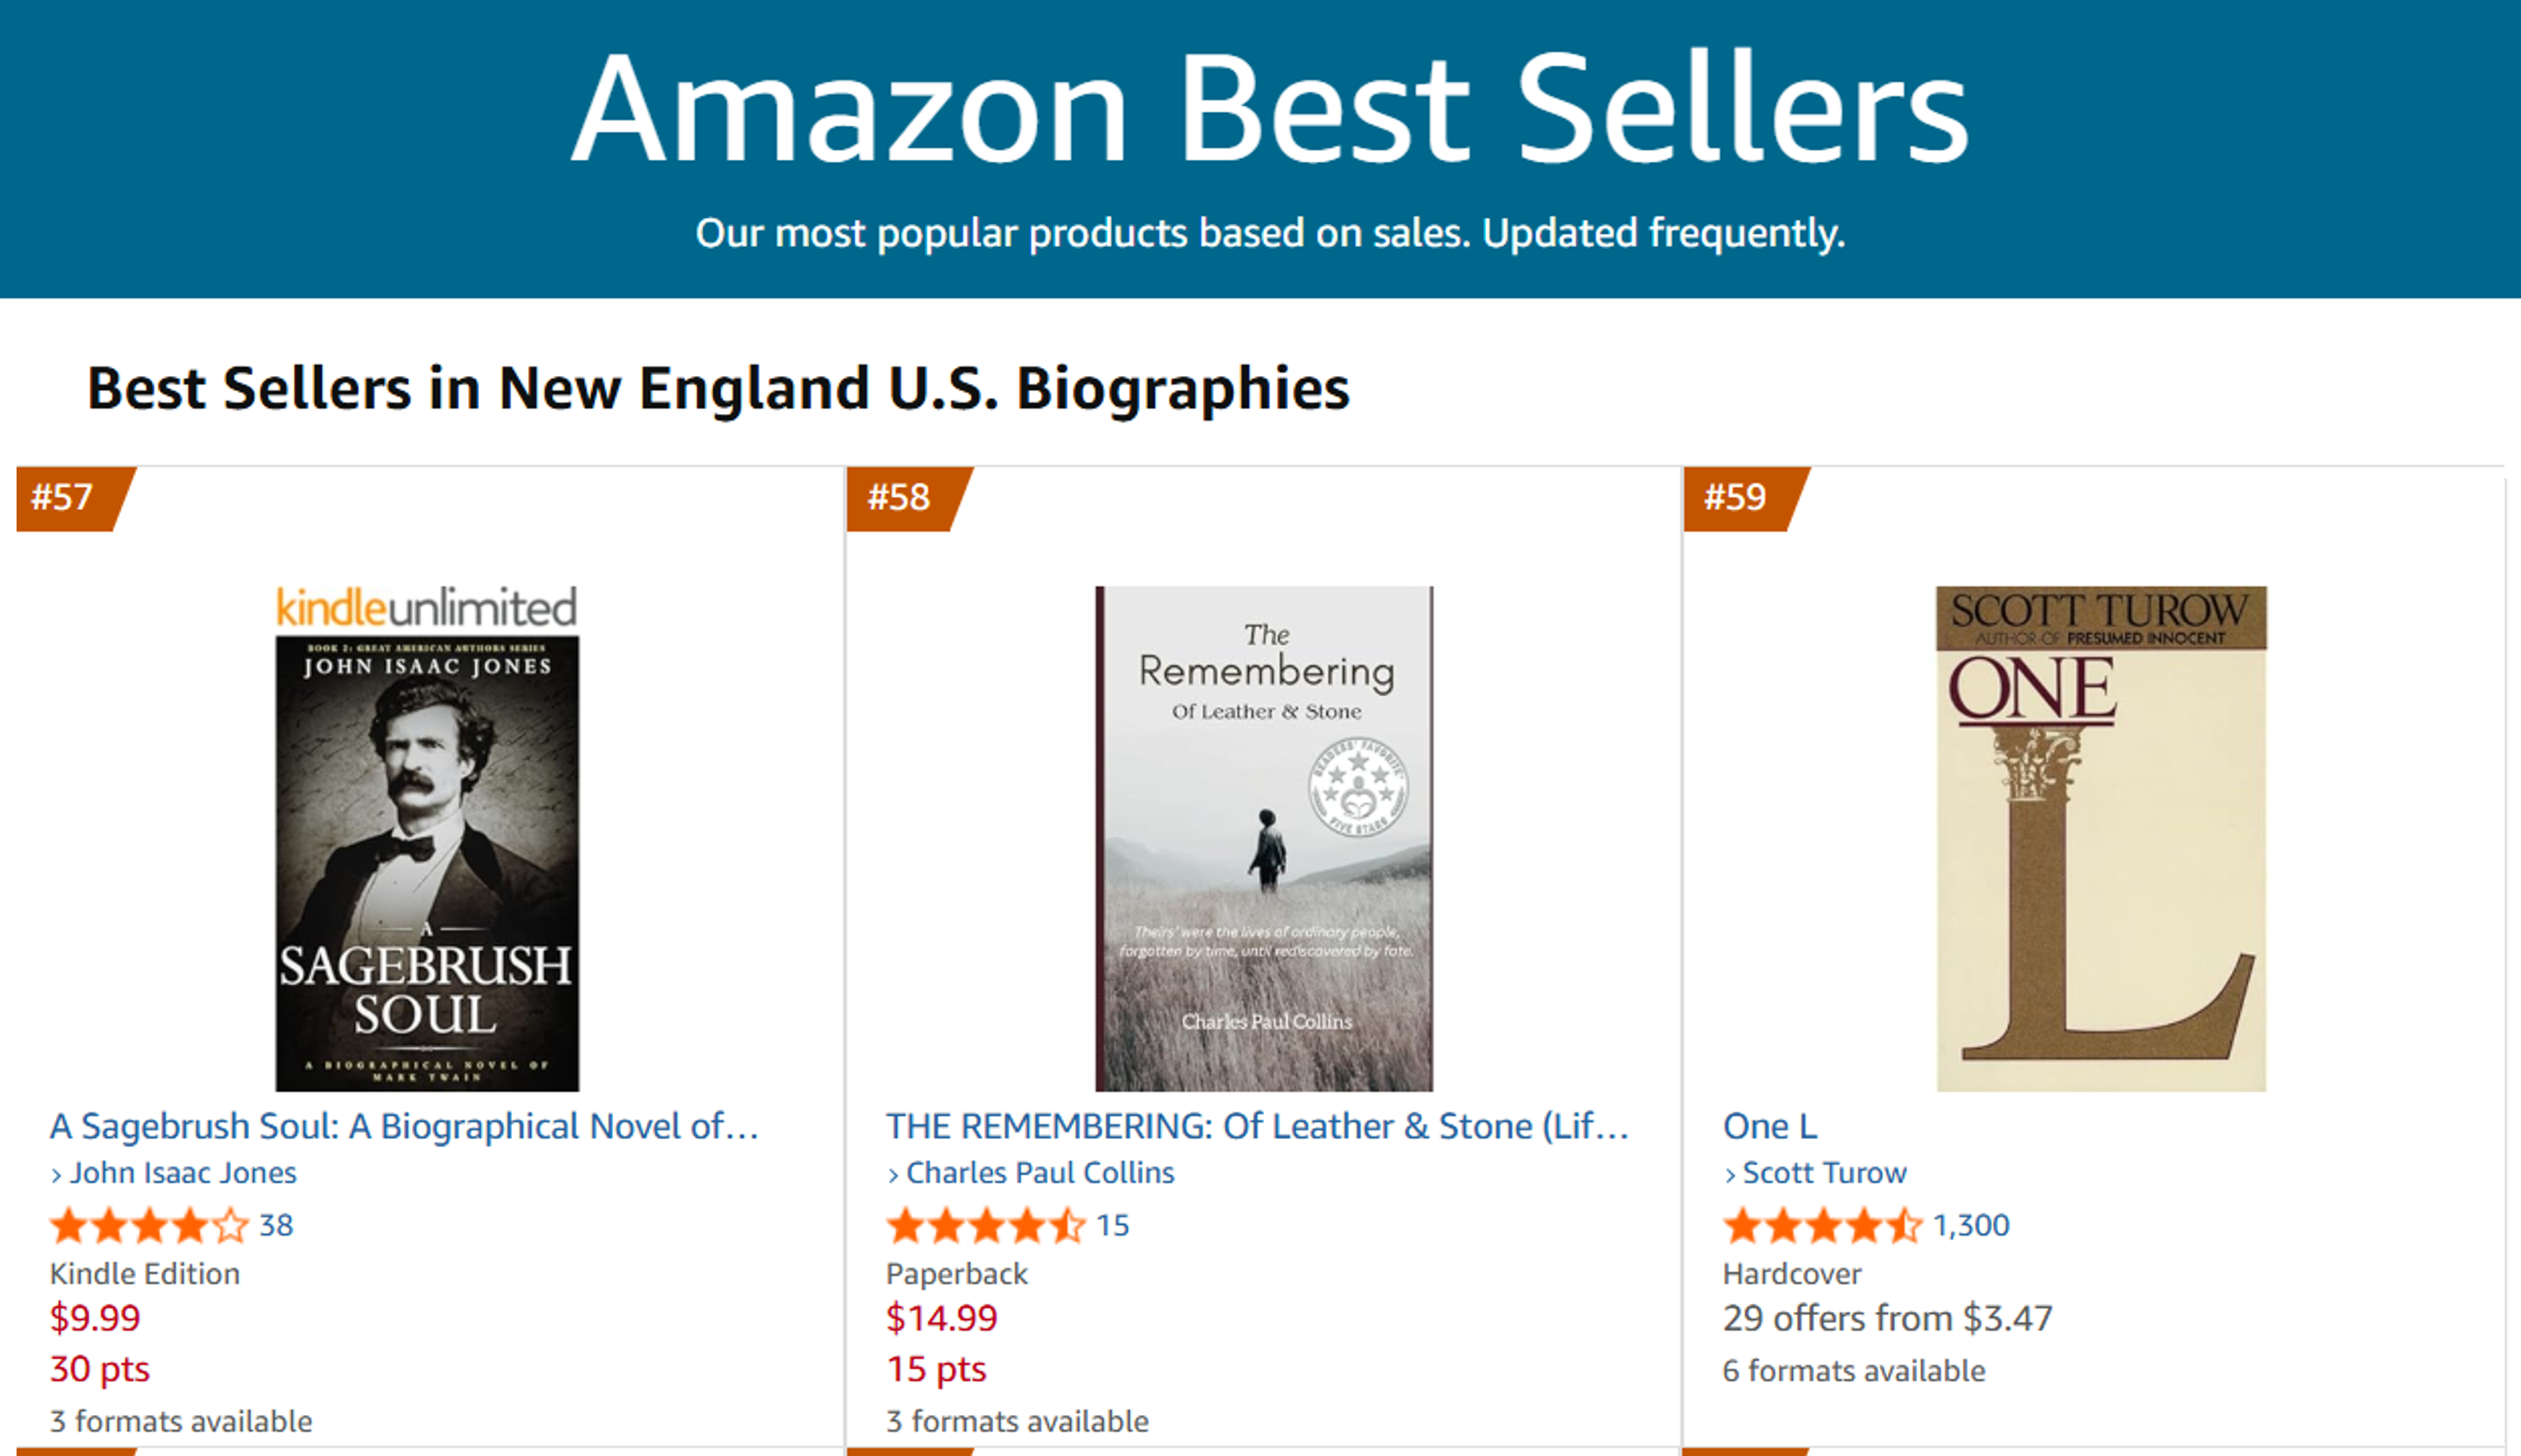Open A Sagebrush Soul book cover
This screenshot has width=2521, height=1456.
(427, 862)
